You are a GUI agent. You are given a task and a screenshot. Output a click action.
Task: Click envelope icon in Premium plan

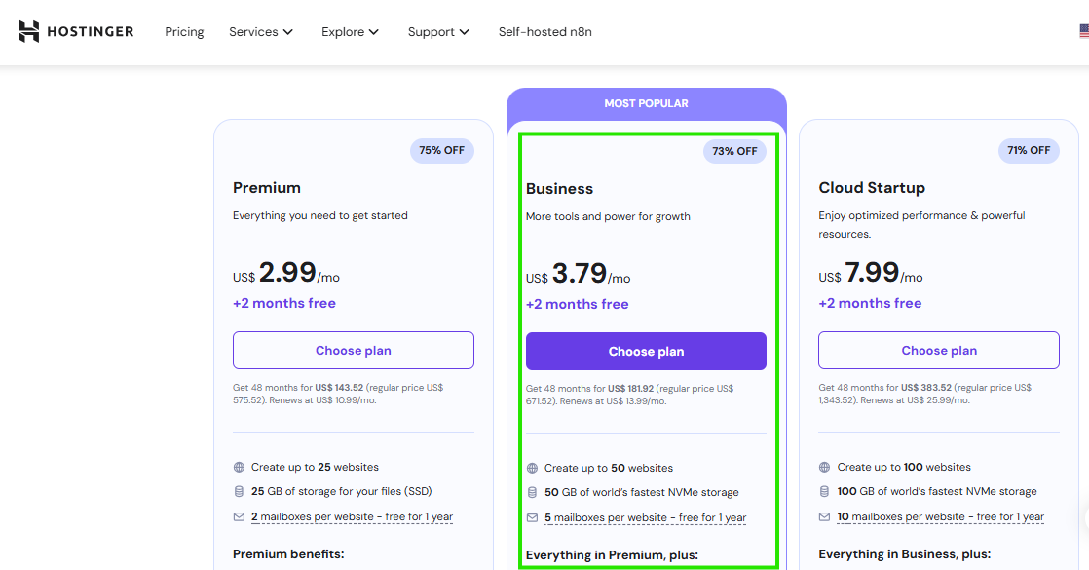pos(240,517)
